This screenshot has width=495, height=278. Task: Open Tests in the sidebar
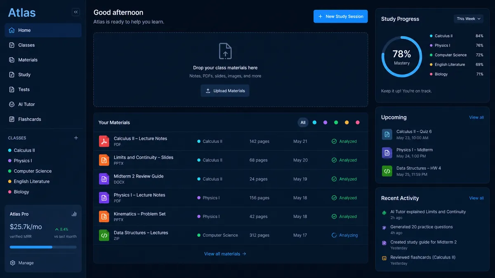pyautogui.click(x=43, y=89)
